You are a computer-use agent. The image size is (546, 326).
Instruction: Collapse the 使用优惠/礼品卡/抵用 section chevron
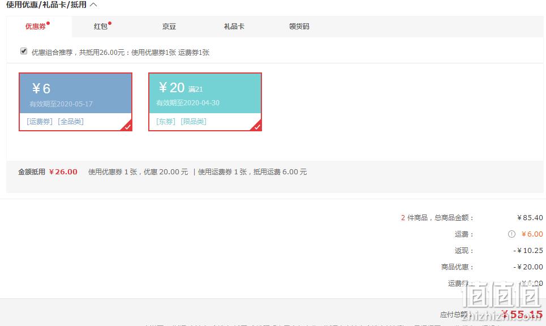[93, 5]
